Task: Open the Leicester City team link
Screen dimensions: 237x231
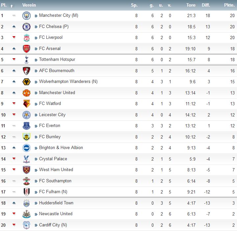Action: click(x=52, y=115)
